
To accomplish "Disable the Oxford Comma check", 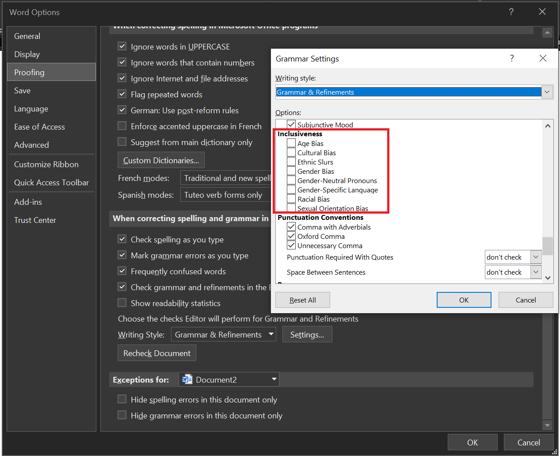I will click(x=291, y=236).
